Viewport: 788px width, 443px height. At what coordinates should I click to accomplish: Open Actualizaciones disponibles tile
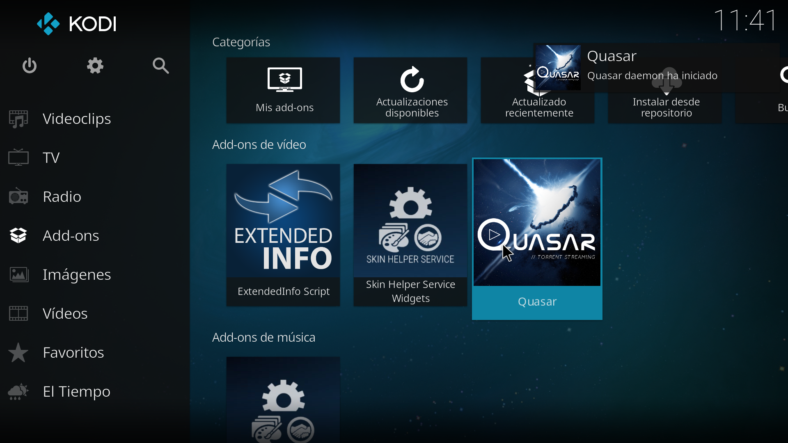(x=410, y=90)
